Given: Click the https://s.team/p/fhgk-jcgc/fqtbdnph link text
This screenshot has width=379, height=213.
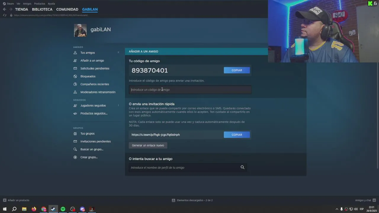Looking at the screenshot, I should (x=156, y=135).
